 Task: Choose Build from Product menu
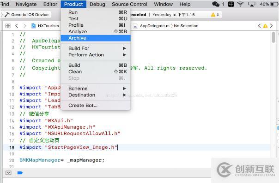pyautogui.click(x=96, y=65)
